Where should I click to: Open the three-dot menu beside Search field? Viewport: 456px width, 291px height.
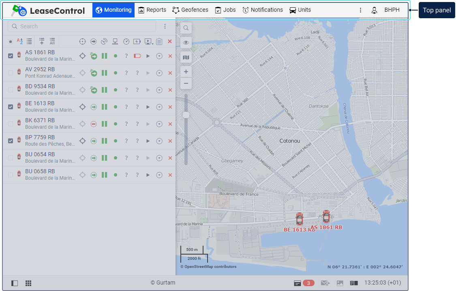165,26
